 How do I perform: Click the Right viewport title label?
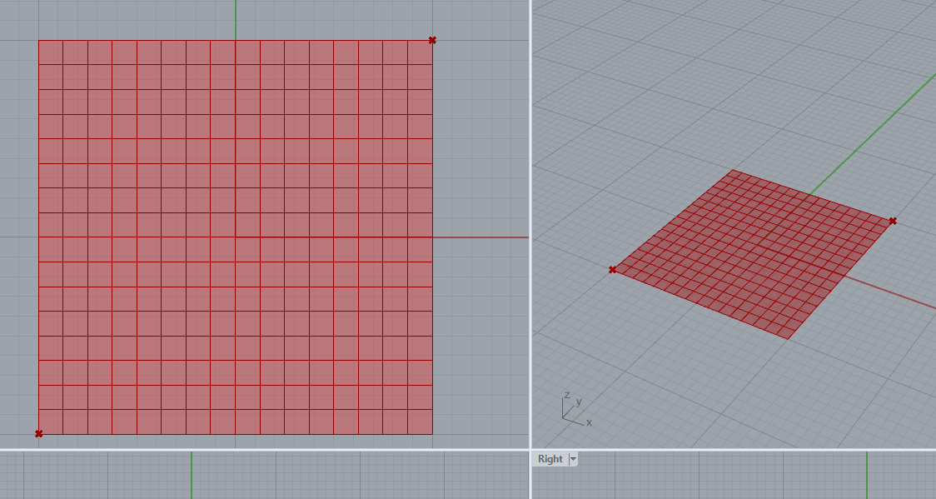[550, 459]
